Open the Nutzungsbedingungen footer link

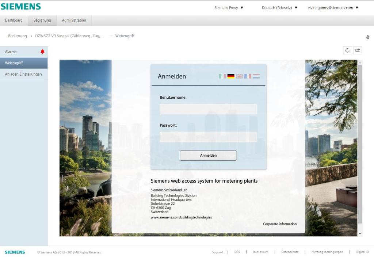[327, 252]
